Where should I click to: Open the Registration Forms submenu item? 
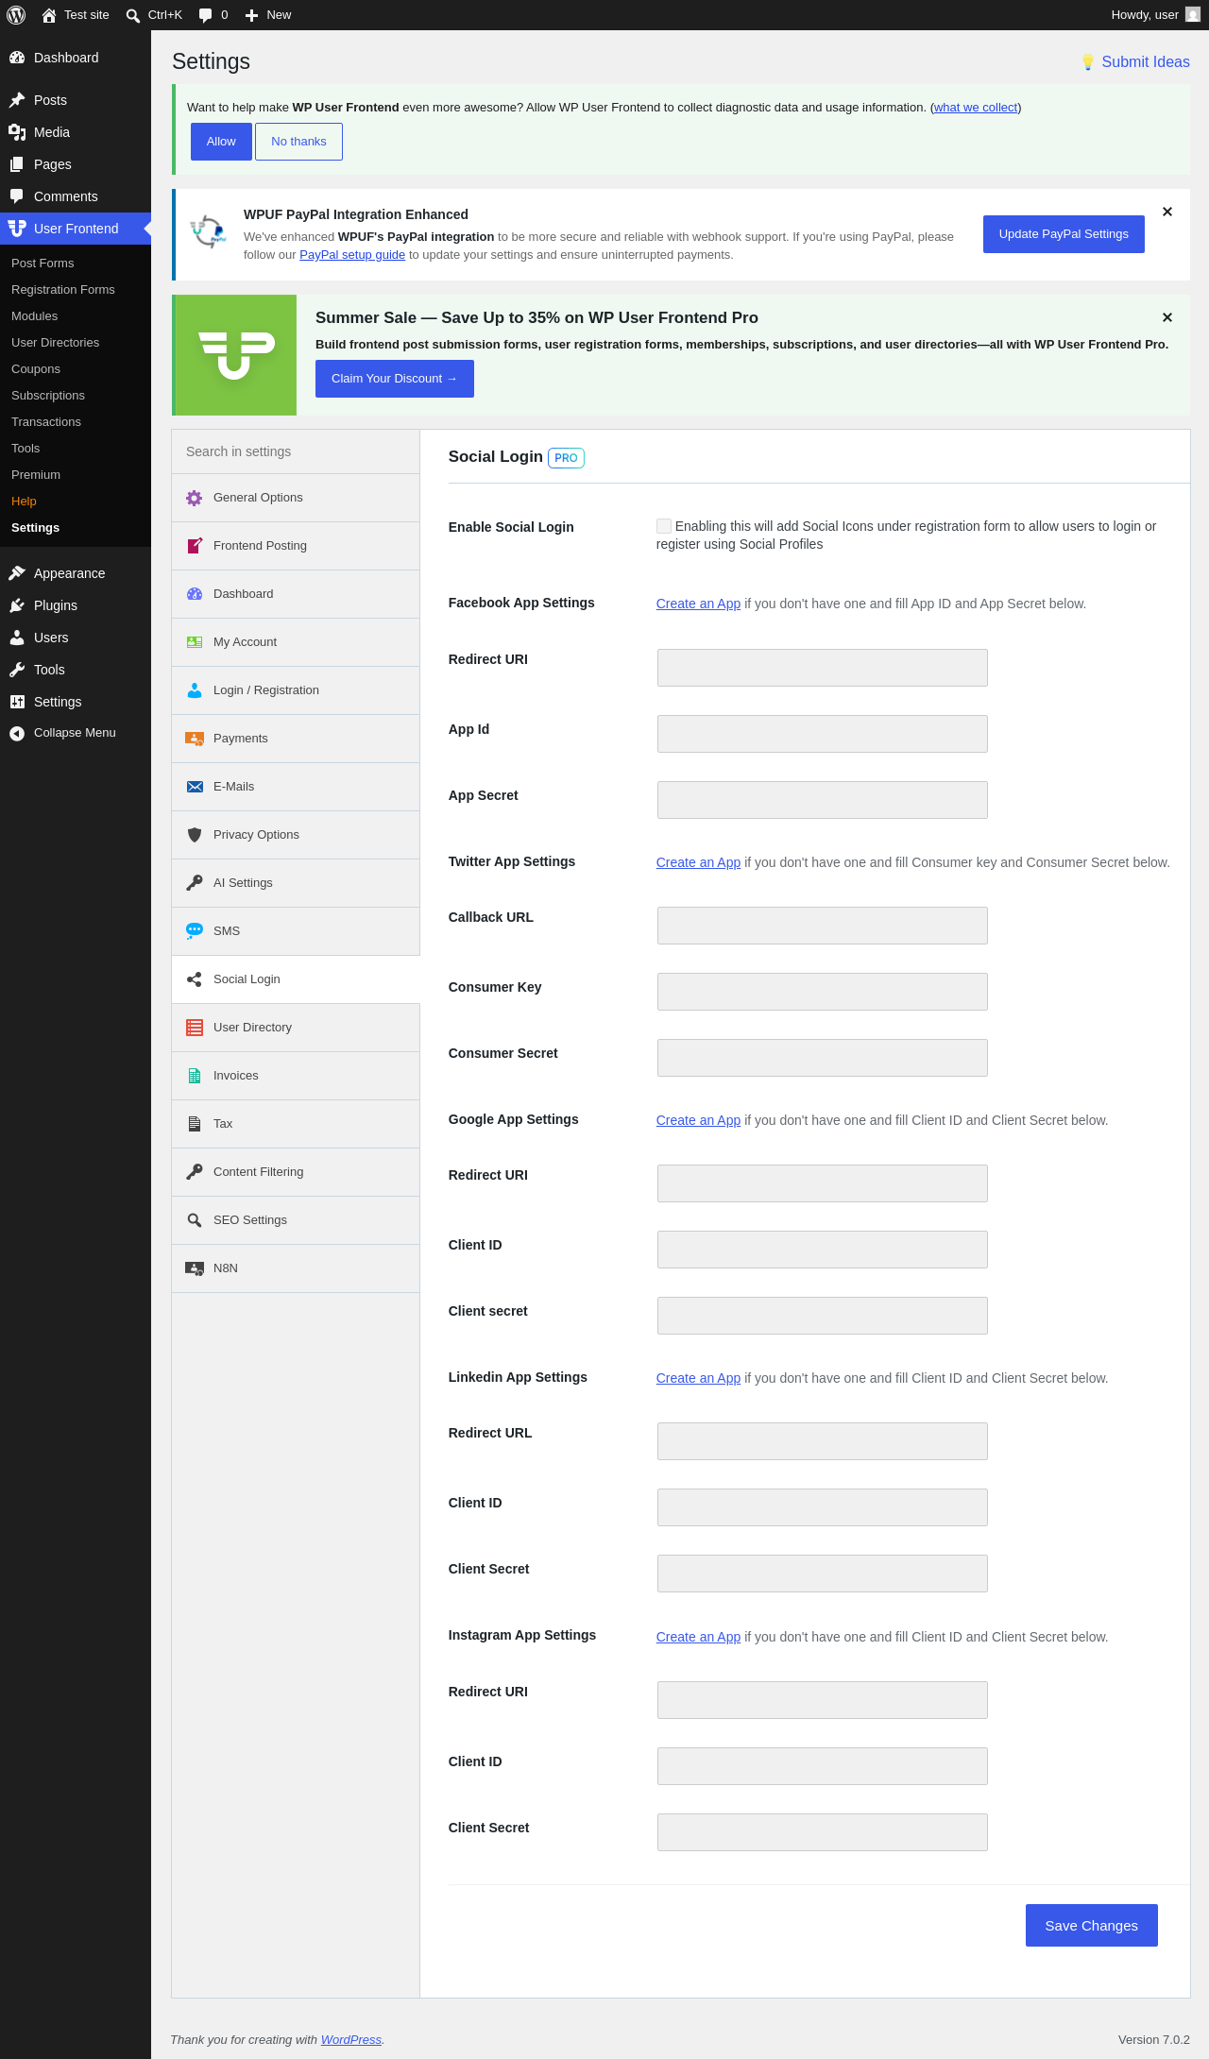(x=63, y=290)
